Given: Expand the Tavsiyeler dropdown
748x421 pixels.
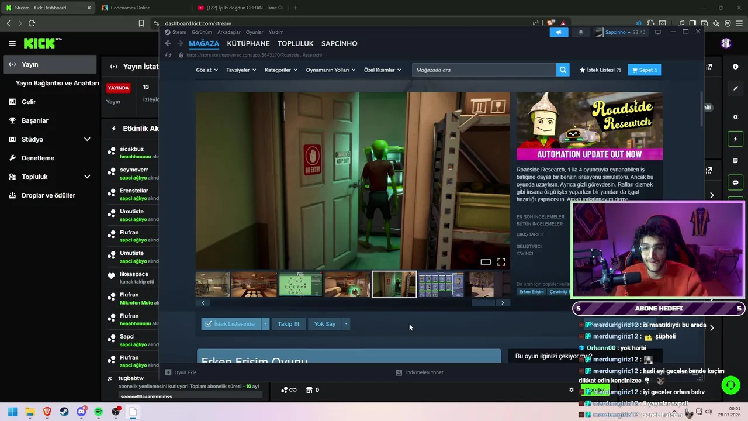Looking at the screenshot, I should tap(241, 70).
